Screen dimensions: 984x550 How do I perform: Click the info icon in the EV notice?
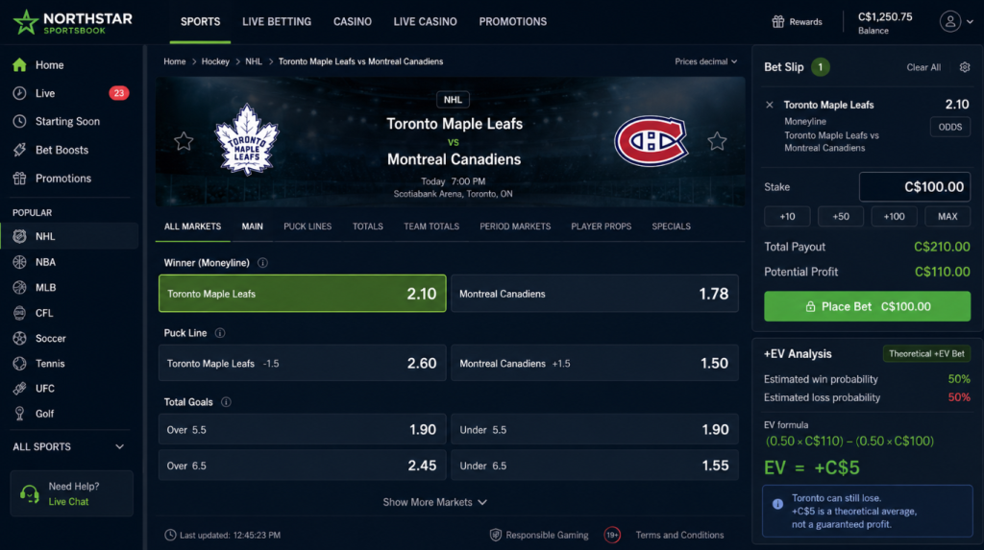(x=776, y=504)
